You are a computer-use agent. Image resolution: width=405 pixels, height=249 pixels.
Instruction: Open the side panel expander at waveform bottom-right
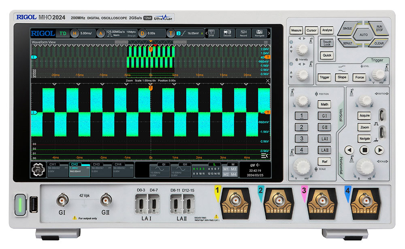[264, 156]
